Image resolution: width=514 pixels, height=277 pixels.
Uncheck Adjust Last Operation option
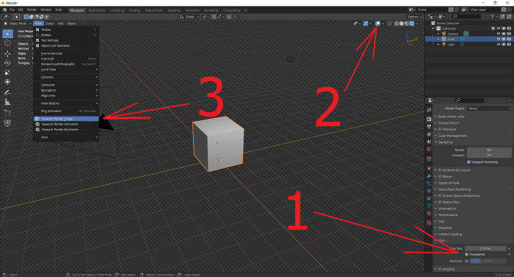pyautogui.click(x=37, y=45)
